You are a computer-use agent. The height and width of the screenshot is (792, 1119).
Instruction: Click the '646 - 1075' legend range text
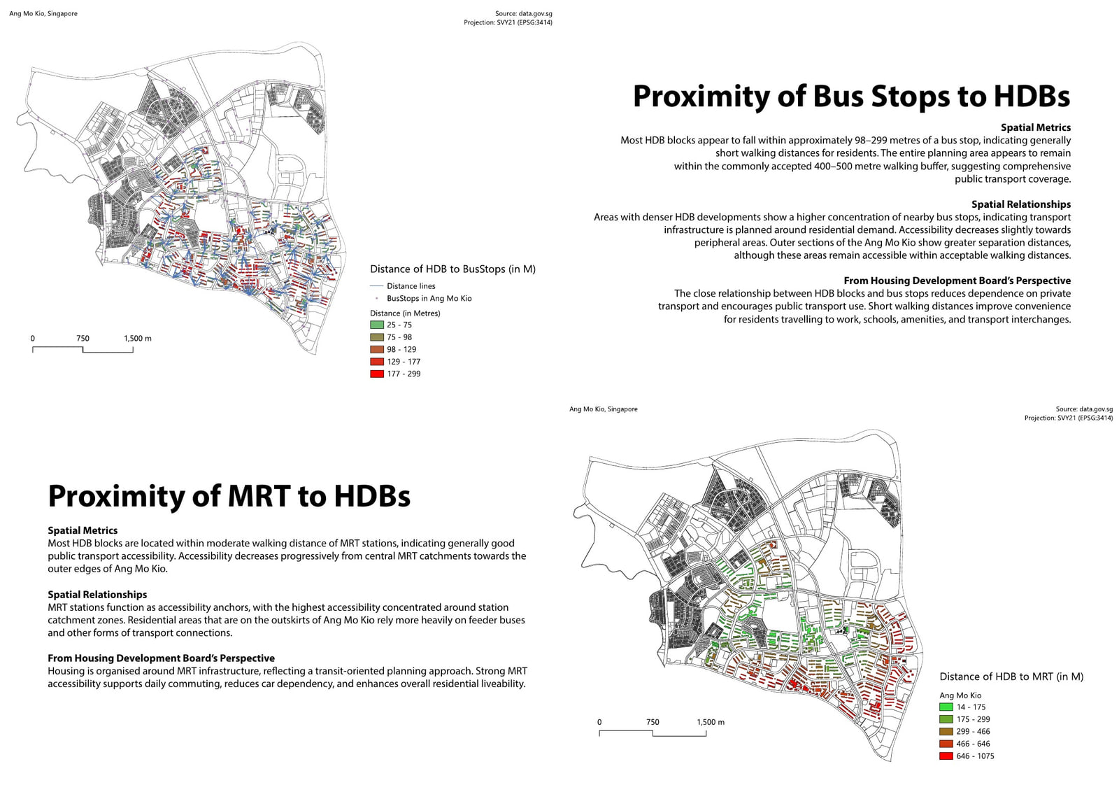pos(975,756)
